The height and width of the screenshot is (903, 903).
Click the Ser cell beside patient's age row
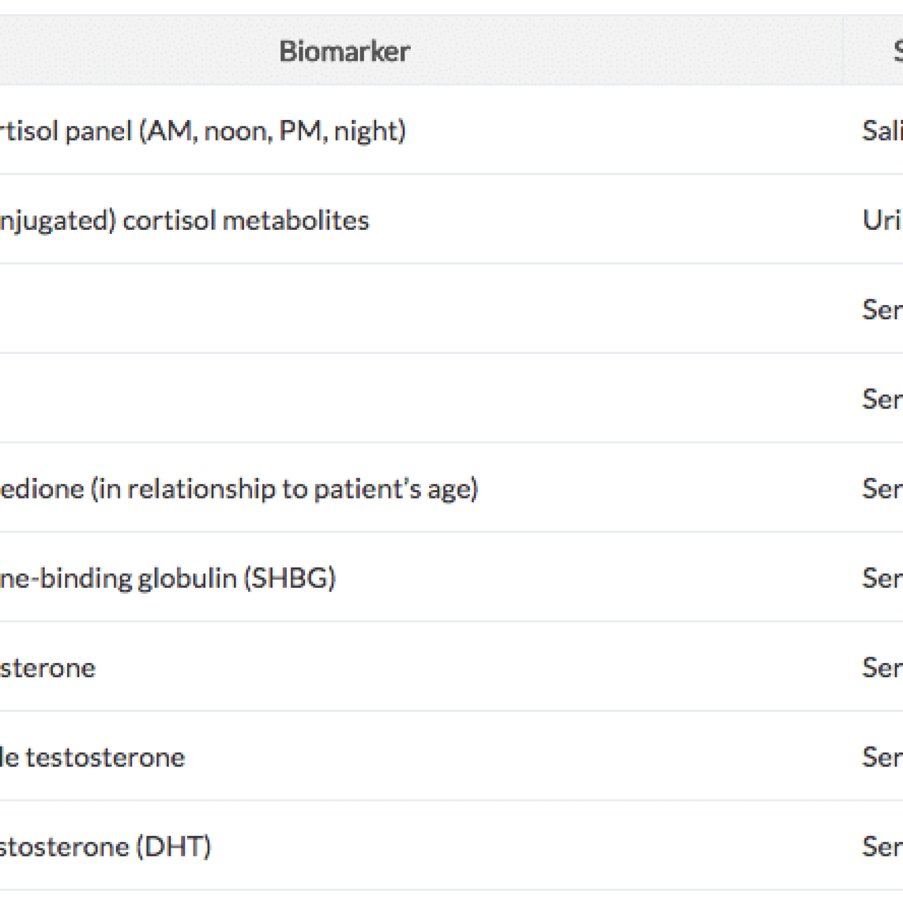click(882, 489)
